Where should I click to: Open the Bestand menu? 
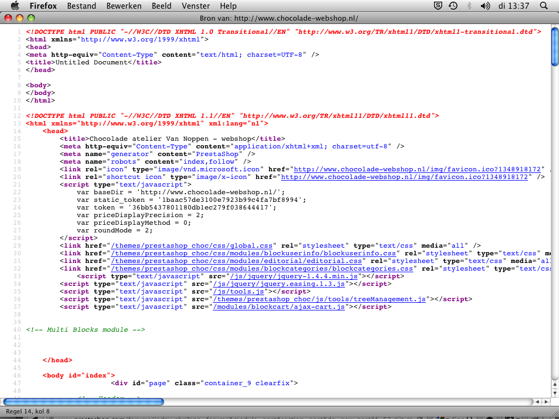tap(82, 6)
